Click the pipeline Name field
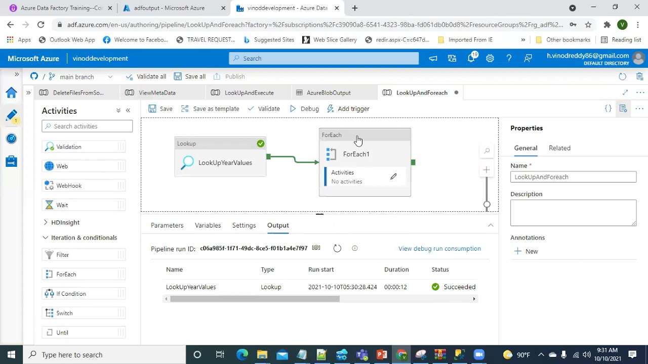This screenshot has width=648, height=364. coord(573,177)
